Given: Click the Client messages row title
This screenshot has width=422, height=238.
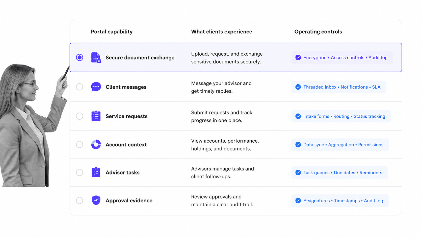Looking at the screenshot, I should click(x=126, y=87).
